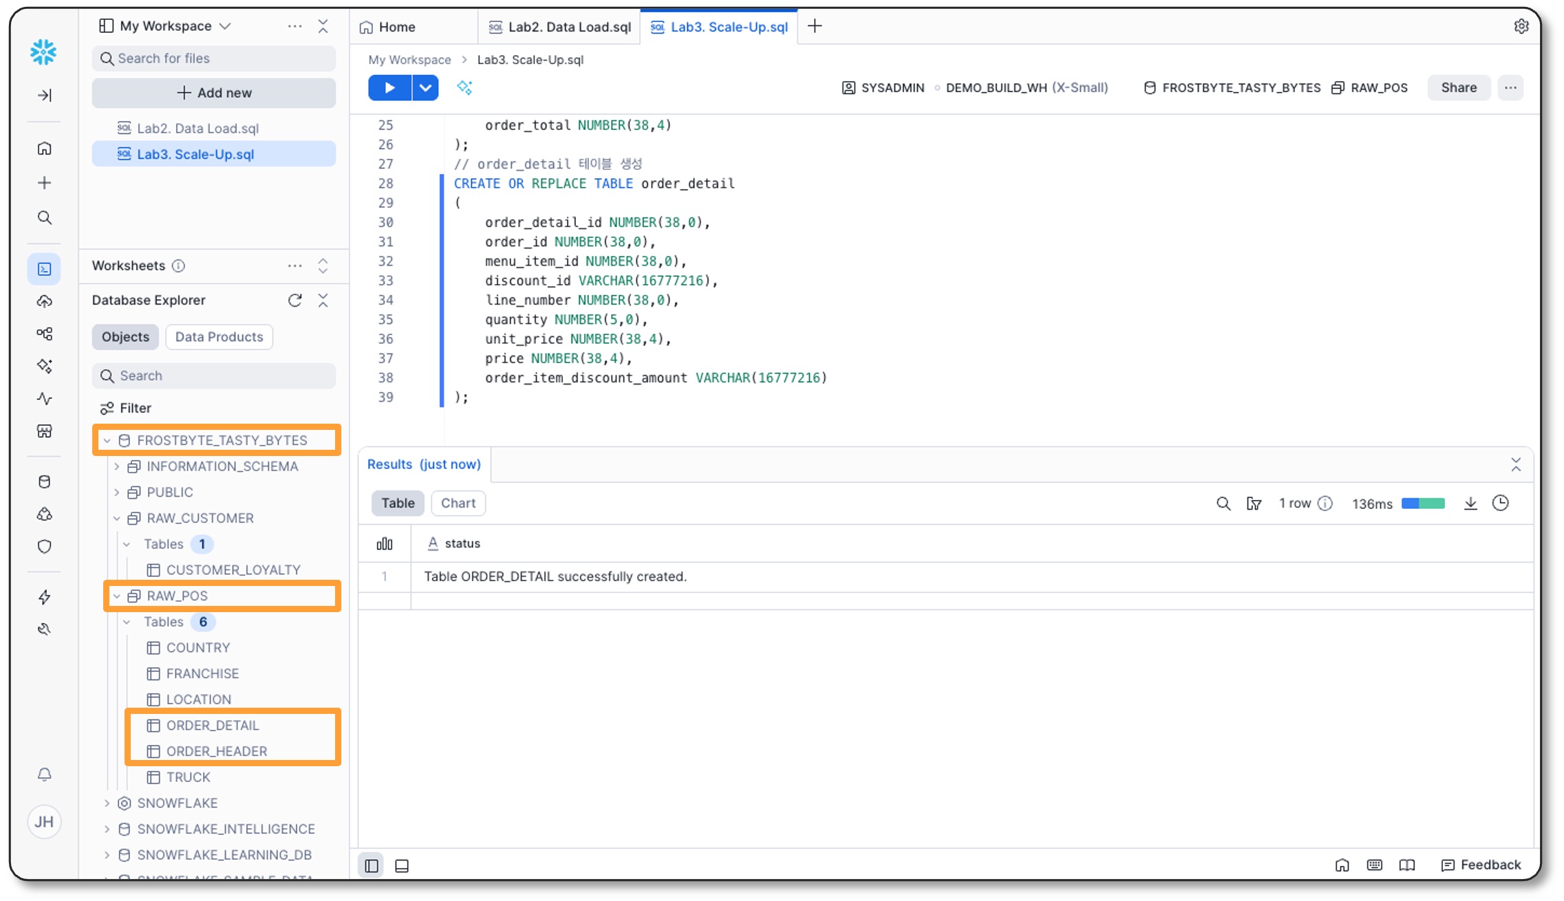Download the query results
This screenshot has height=901, width=1564.
pos(1470,503)
